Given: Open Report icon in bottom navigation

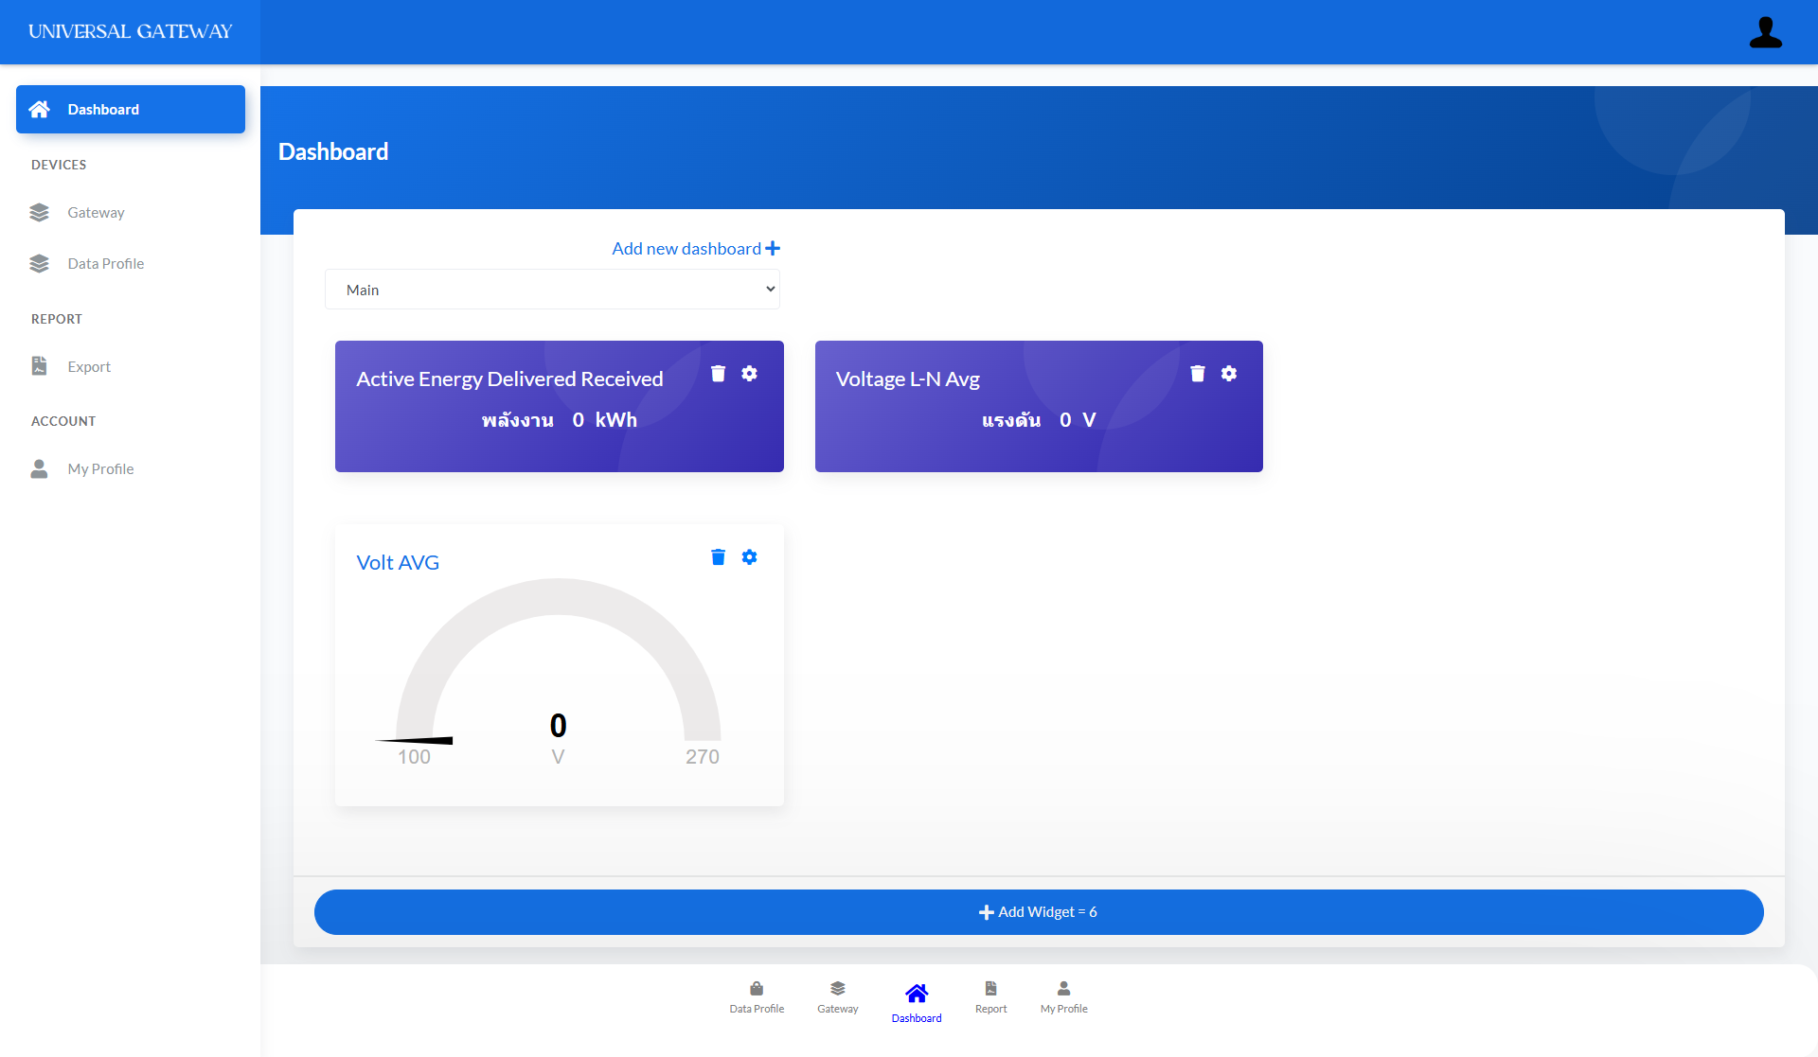Looking at the screenshot, I should point(990,989).
